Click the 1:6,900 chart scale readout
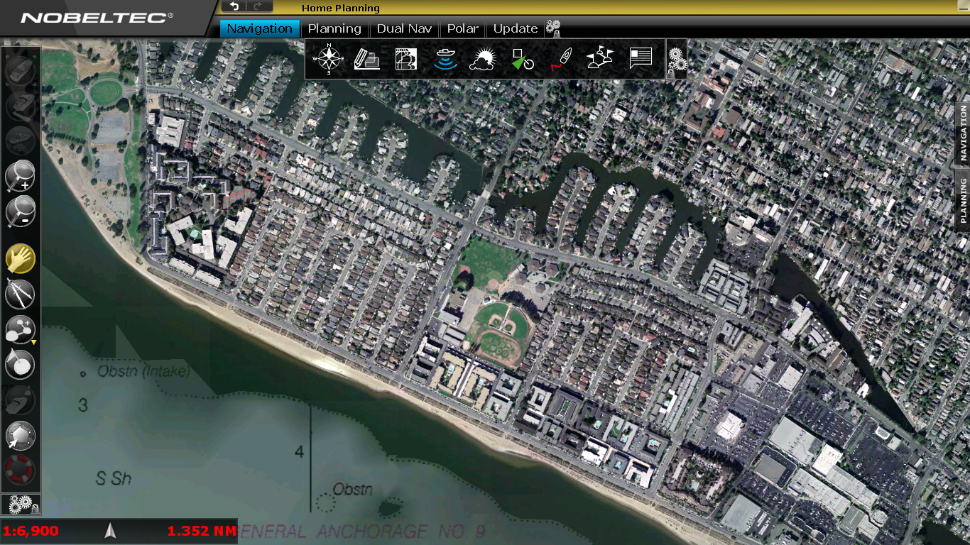Image resolution: width=970 pixels, height=545 pixels. (31, 531)
